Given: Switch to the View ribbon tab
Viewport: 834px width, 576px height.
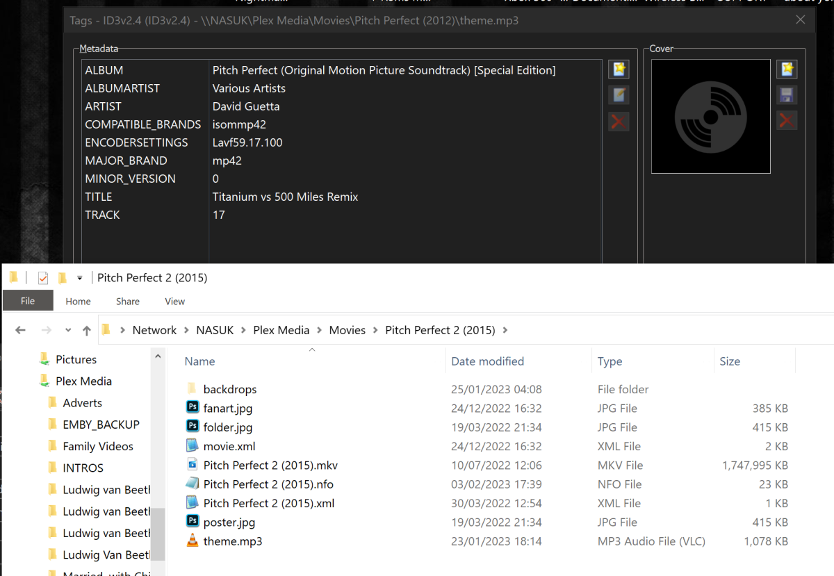Looking at the screenshot, I should (174, 301).
